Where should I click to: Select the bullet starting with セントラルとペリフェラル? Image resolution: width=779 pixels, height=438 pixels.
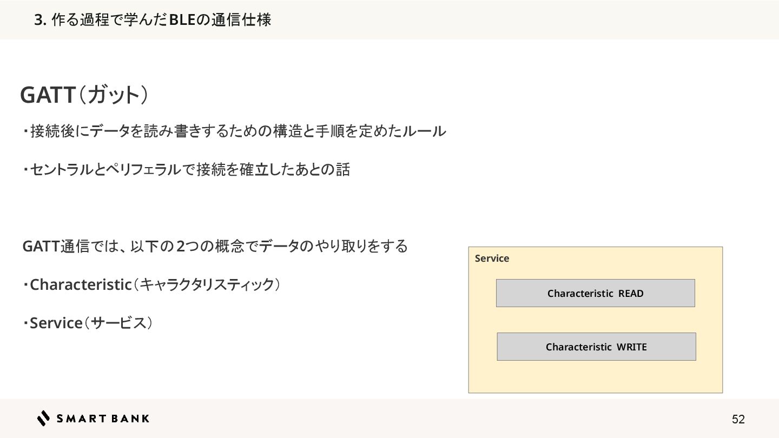pyautogui.click(x=189, y=170)
